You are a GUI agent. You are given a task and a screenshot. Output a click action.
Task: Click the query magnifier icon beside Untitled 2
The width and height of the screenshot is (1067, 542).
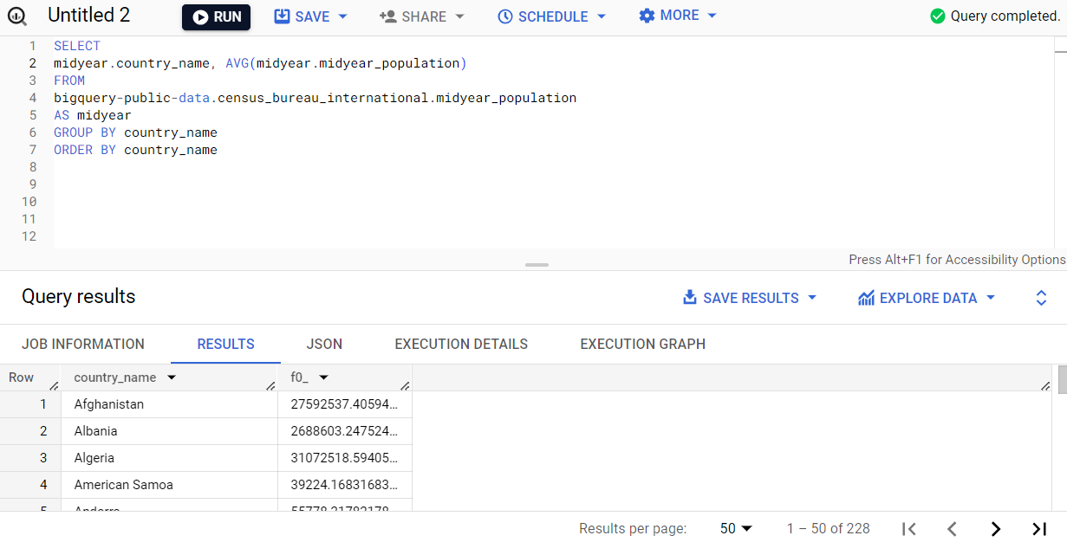16,16
